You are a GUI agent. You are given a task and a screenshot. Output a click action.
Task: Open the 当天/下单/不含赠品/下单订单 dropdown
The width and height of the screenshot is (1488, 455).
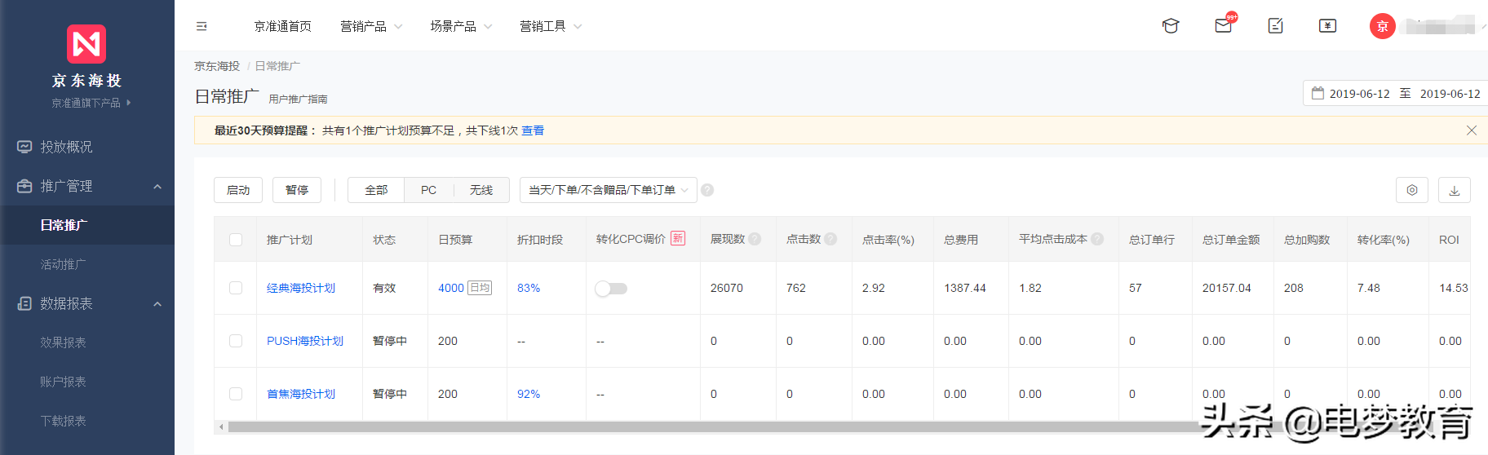point(609,190)
